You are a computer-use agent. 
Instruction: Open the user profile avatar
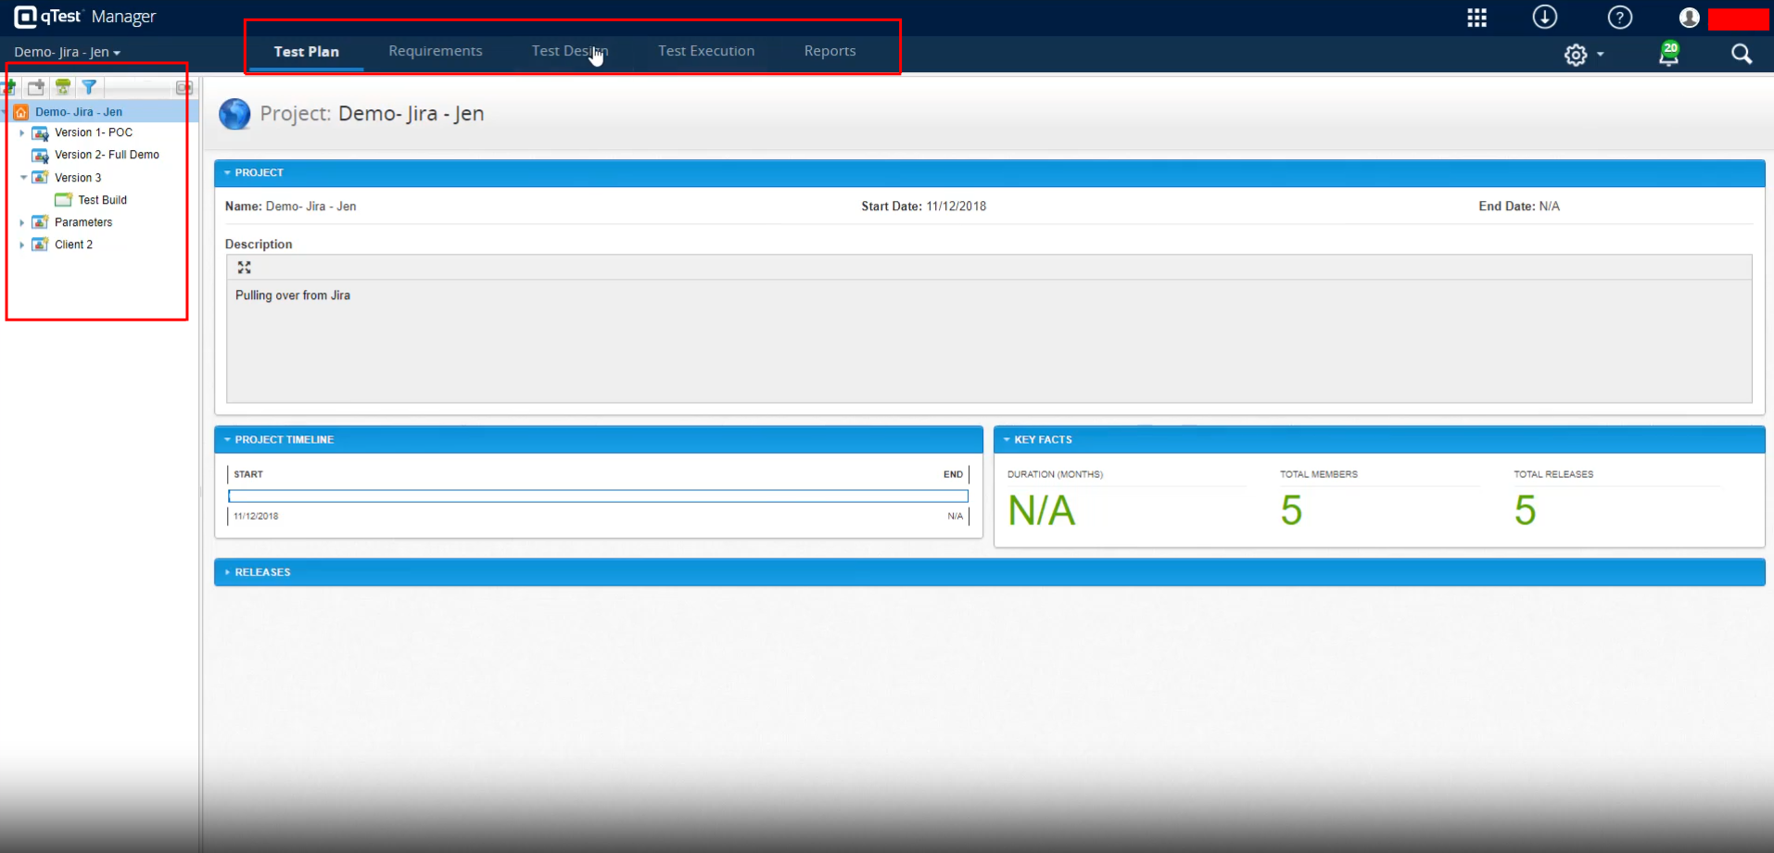click(x=1689, y=18)
